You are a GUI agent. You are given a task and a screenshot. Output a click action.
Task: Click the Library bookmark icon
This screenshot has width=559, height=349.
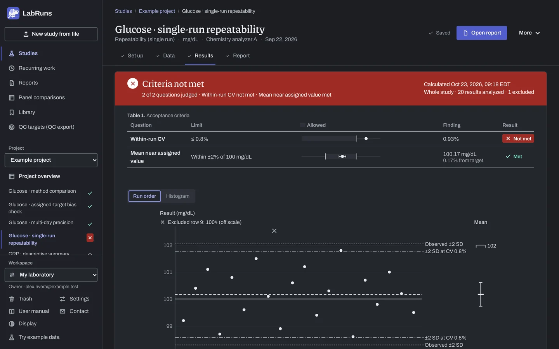click(x=12, y=112)
